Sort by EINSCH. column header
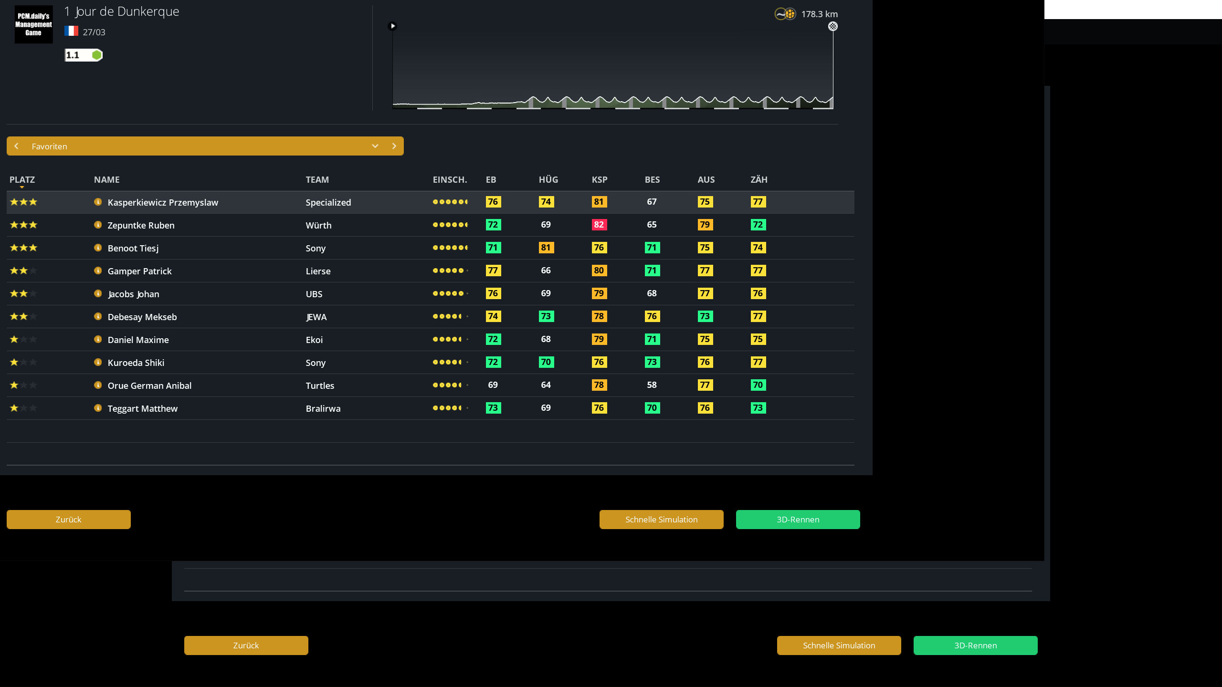 (x=450, y=180)
